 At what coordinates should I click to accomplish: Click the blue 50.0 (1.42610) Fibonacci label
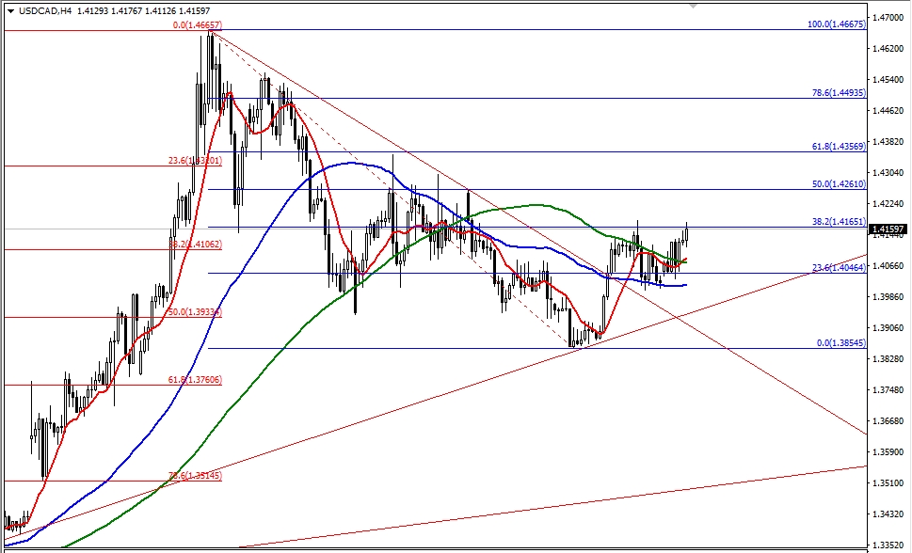point(836,184)
